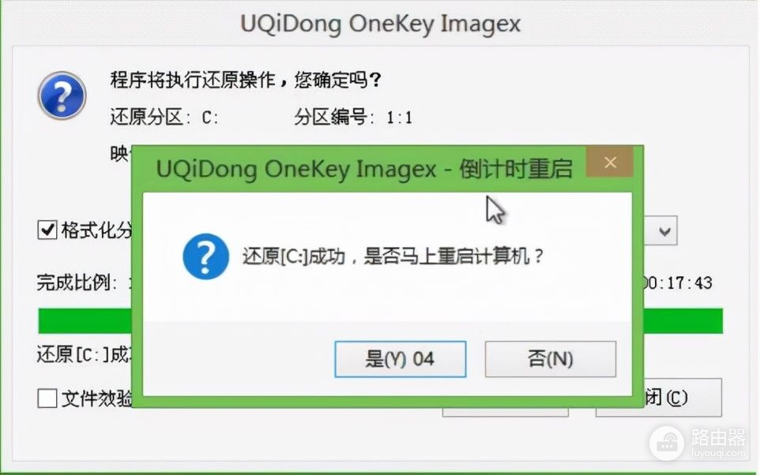
Task: Click the 分区编号 1:1 label
Action: (353, 118)
